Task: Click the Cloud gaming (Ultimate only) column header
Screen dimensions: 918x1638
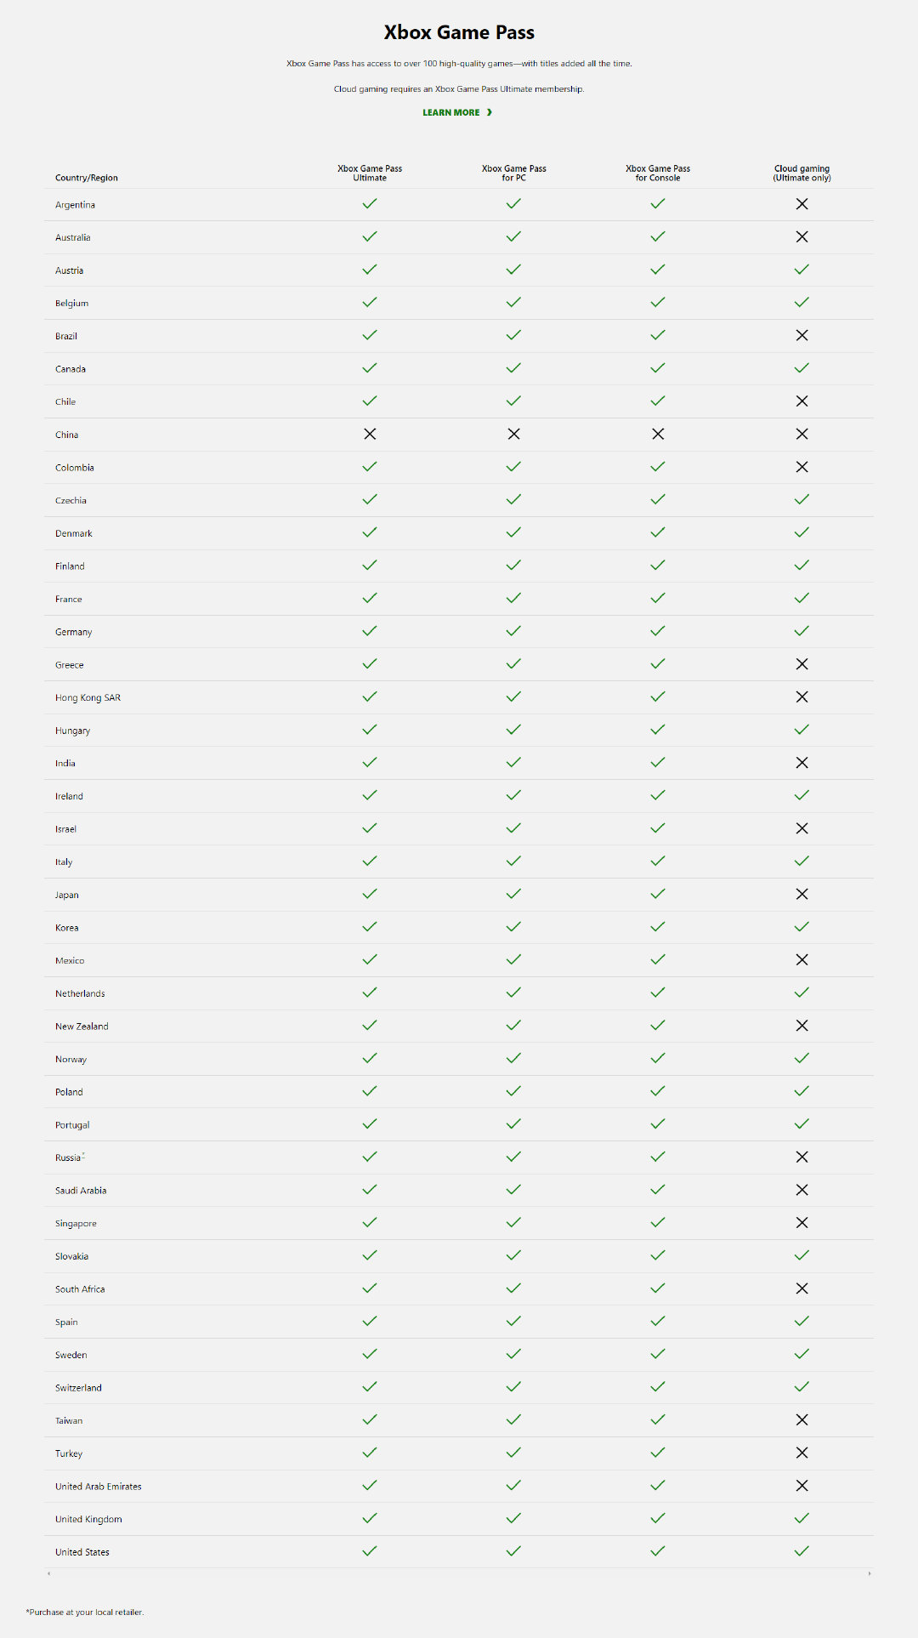Action: 802,173
